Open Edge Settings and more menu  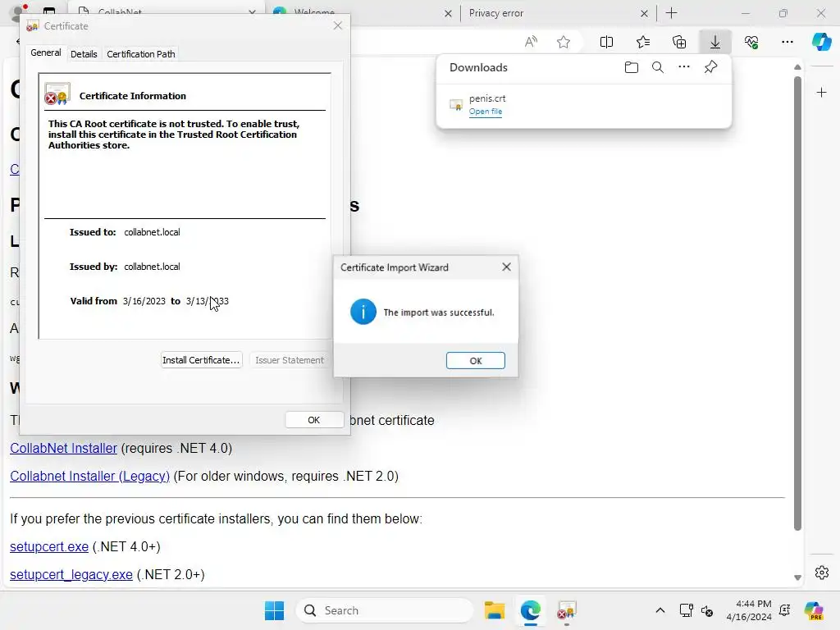pos(787,42)
